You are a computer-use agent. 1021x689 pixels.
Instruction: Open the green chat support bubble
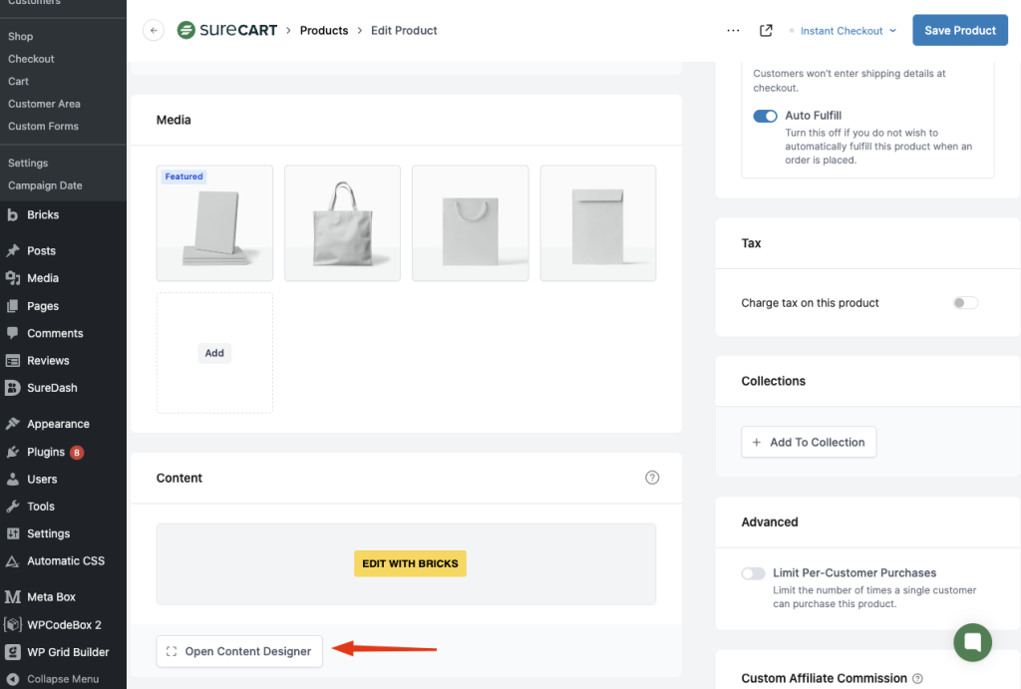(x=972, y=641)
